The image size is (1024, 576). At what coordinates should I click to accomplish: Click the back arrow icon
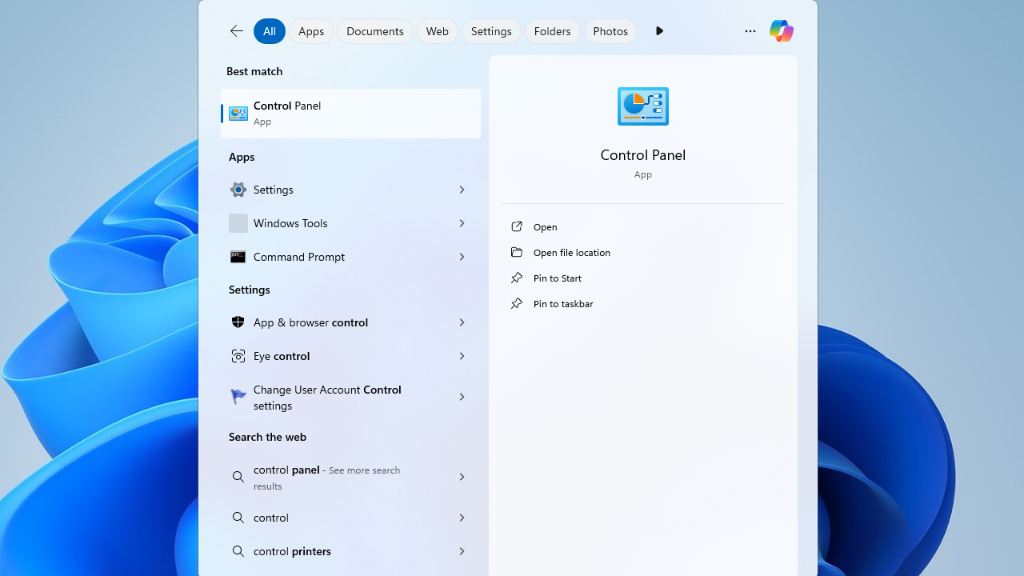237,31
